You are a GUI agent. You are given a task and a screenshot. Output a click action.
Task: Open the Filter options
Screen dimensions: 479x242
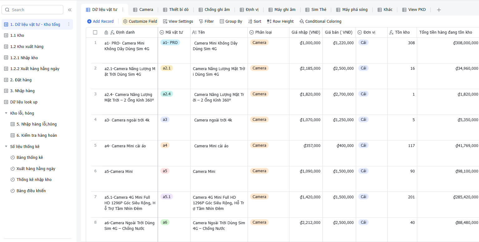point(206,21)
